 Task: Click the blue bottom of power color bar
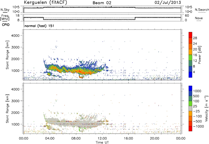190,75
